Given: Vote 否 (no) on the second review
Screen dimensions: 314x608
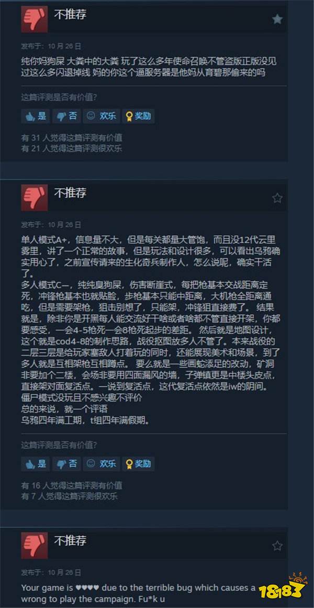Looking at the screenshot, I should tap(66, 464).
